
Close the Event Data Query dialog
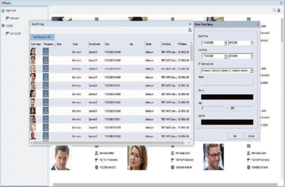pos(258,24)
